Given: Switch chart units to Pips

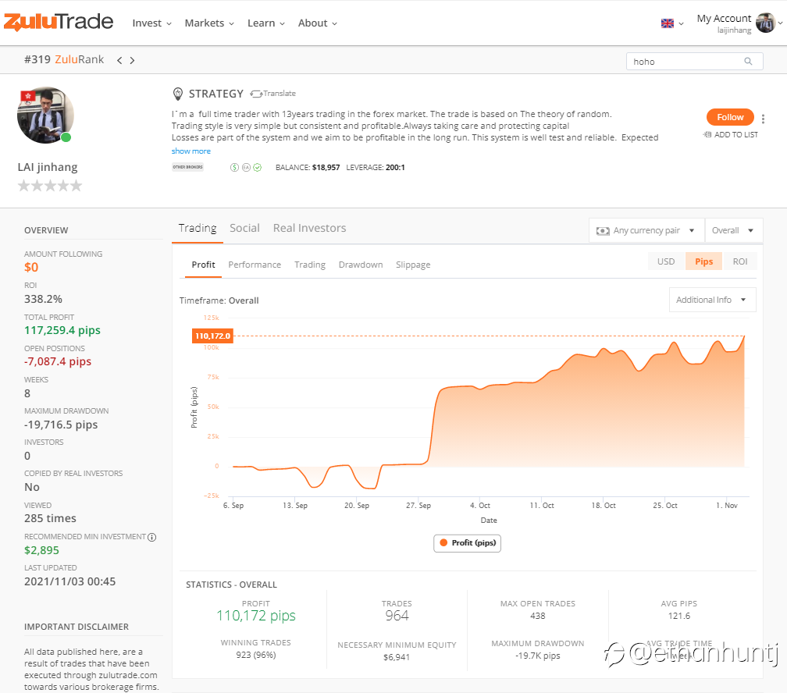Looking at the screenshot, I should (703, 261).
